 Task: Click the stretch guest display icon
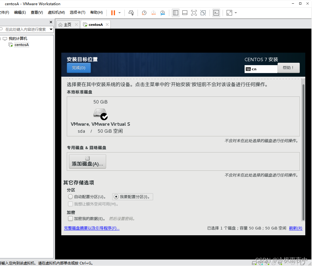click(229, 13)
